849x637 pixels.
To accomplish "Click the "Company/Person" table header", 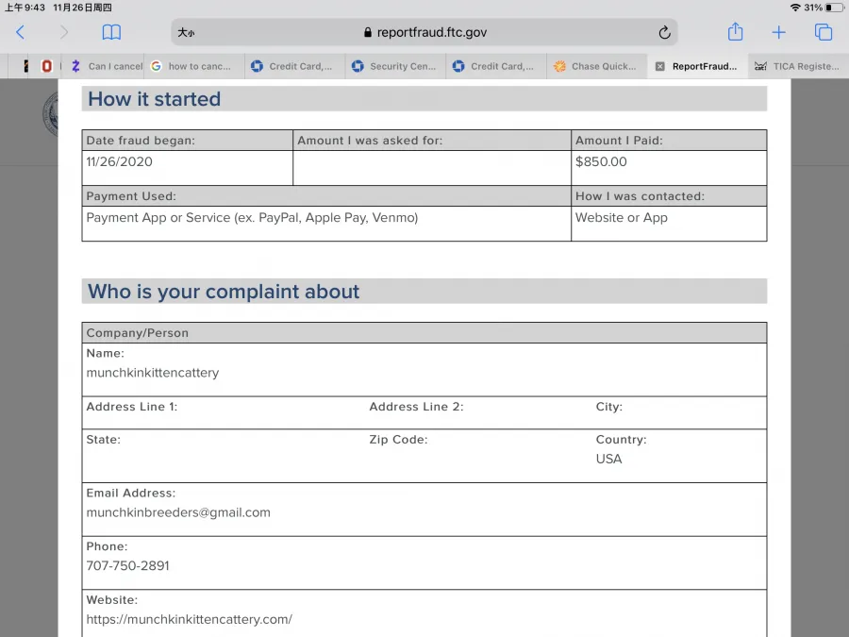I will (x=138, y=333).
